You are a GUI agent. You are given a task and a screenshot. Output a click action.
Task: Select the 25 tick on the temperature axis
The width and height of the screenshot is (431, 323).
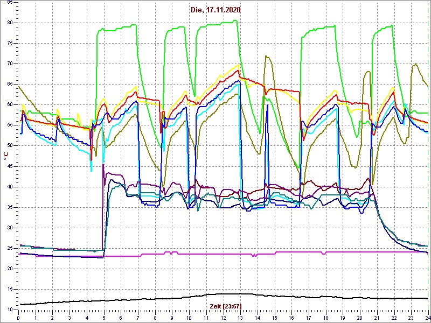pyautogui.click(x=9, y=248)
